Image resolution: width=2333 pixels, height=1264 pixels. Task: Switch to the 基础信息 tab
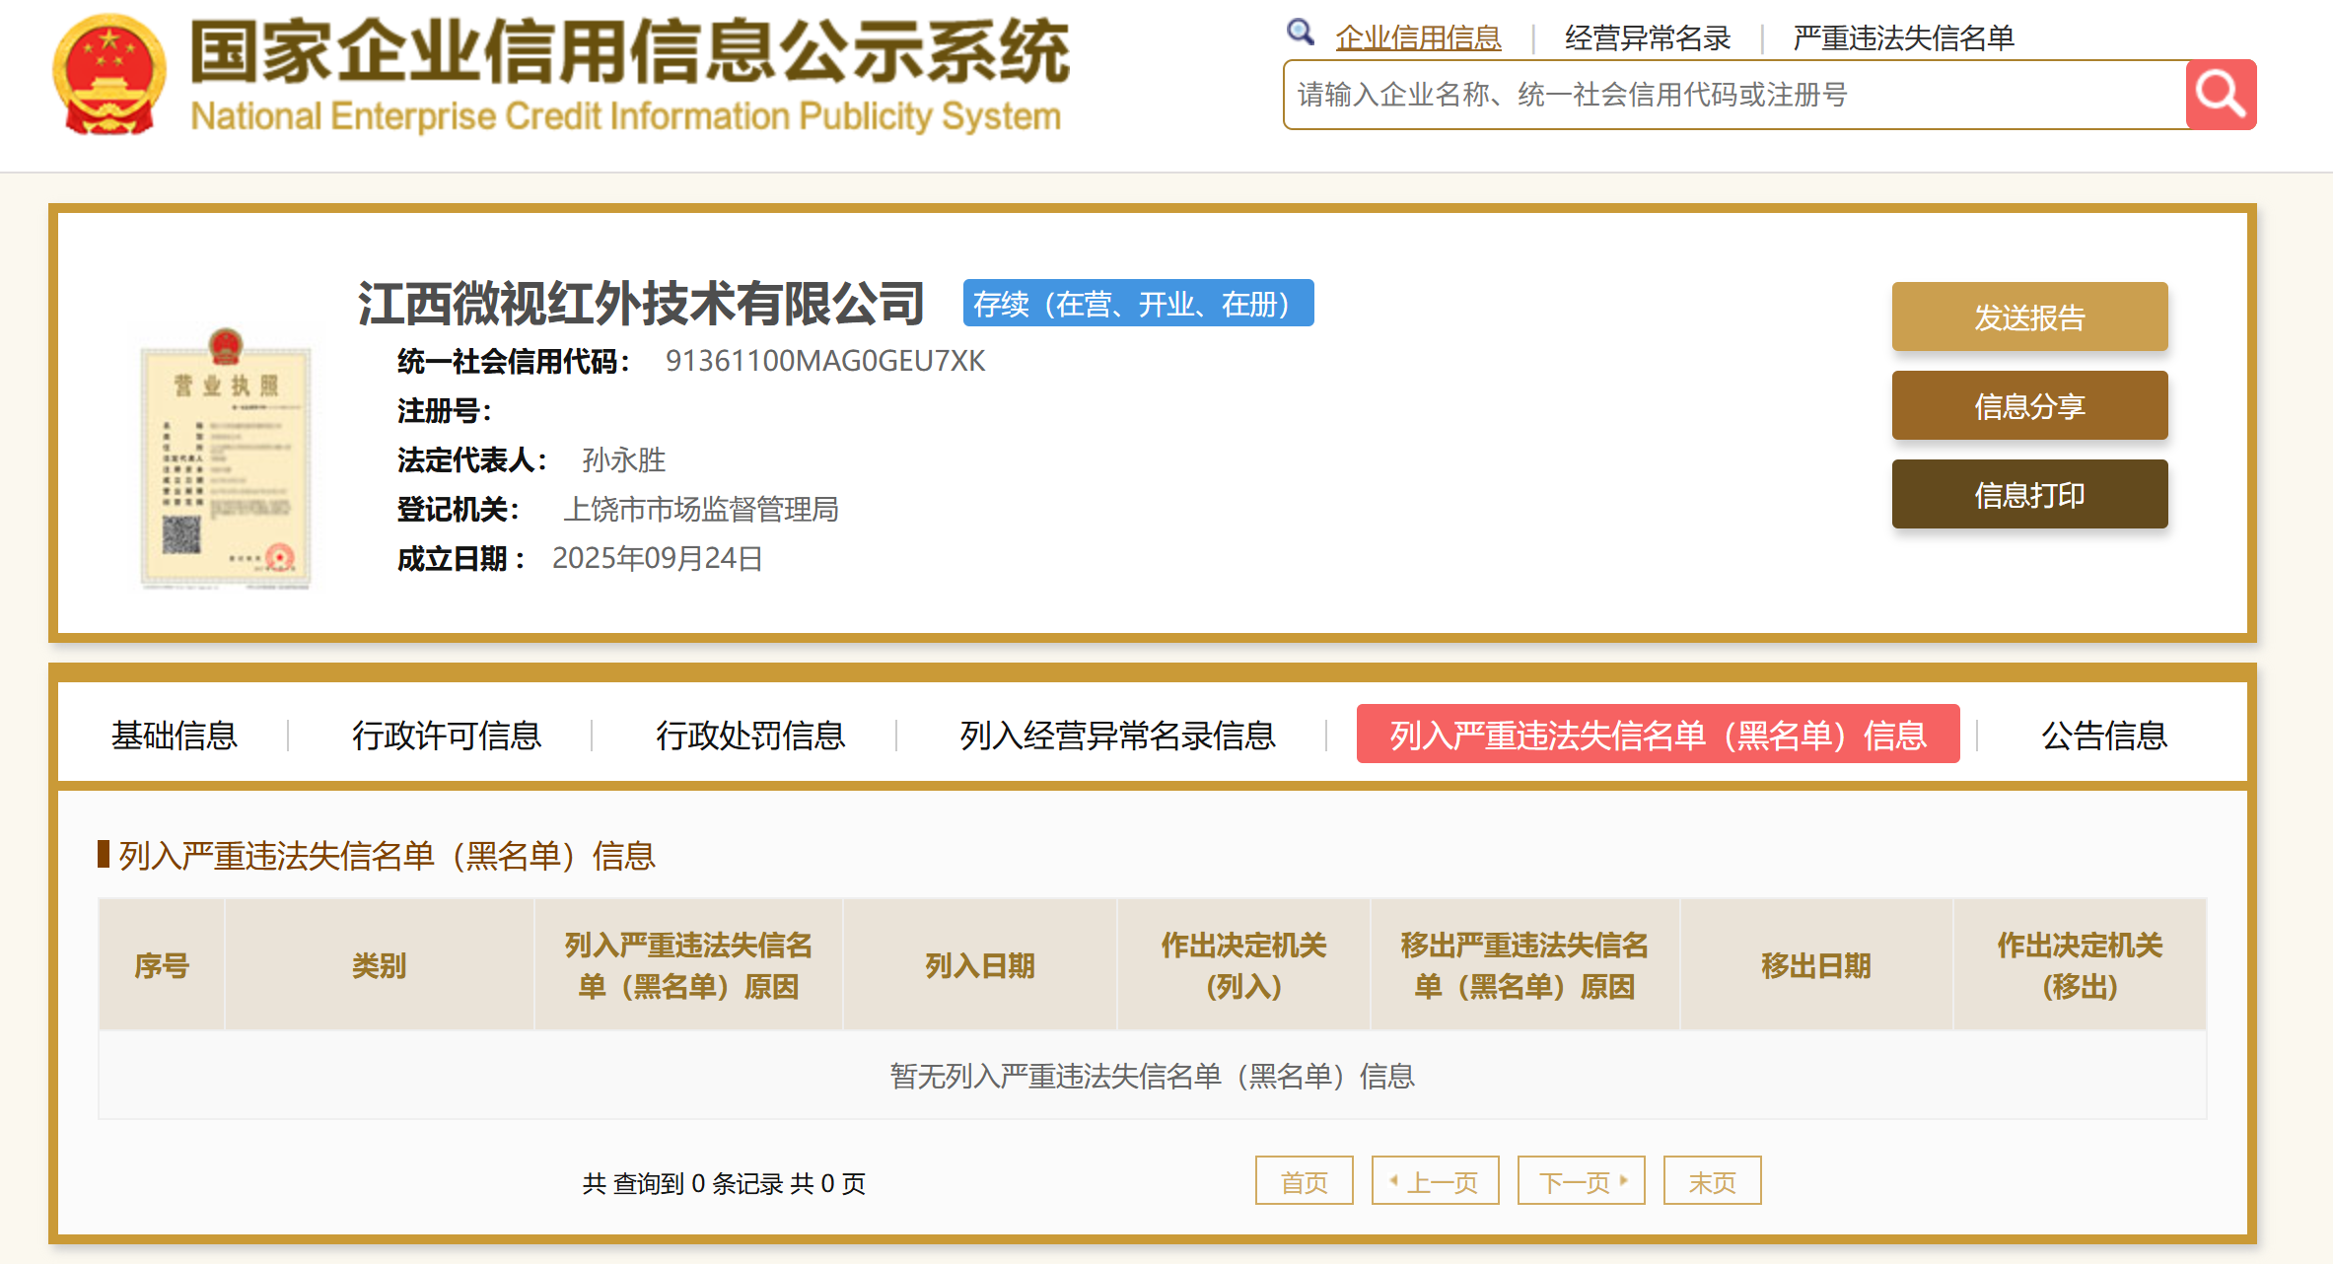pyautogui.click(x=175, y=735)
